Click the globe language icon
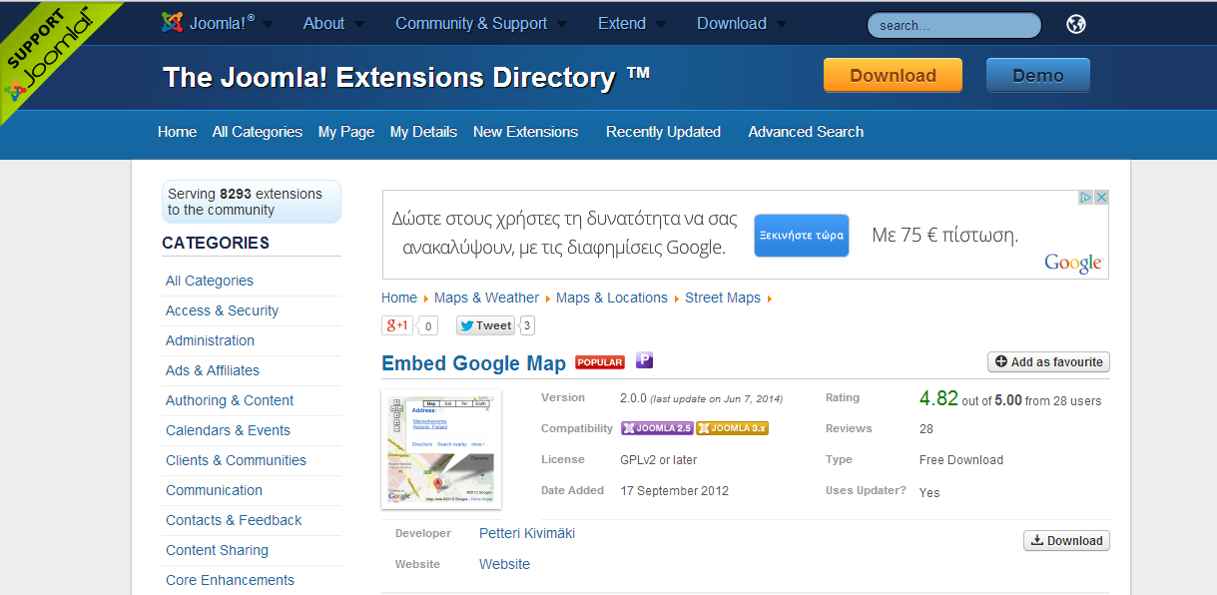 coord(1076,24)
